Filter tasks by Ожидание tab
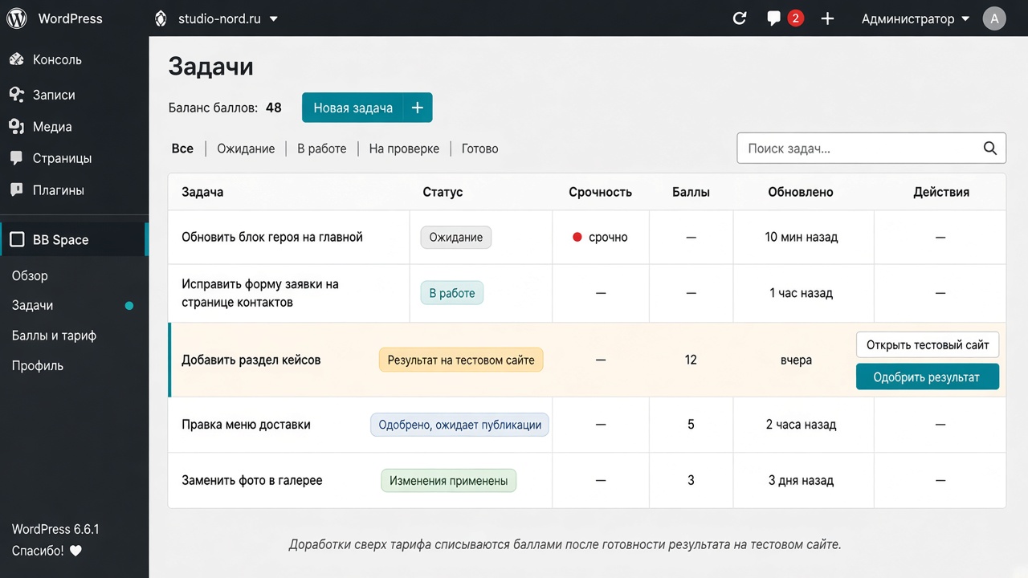Screen dimensions: 1028x578 tap(246, 149)
